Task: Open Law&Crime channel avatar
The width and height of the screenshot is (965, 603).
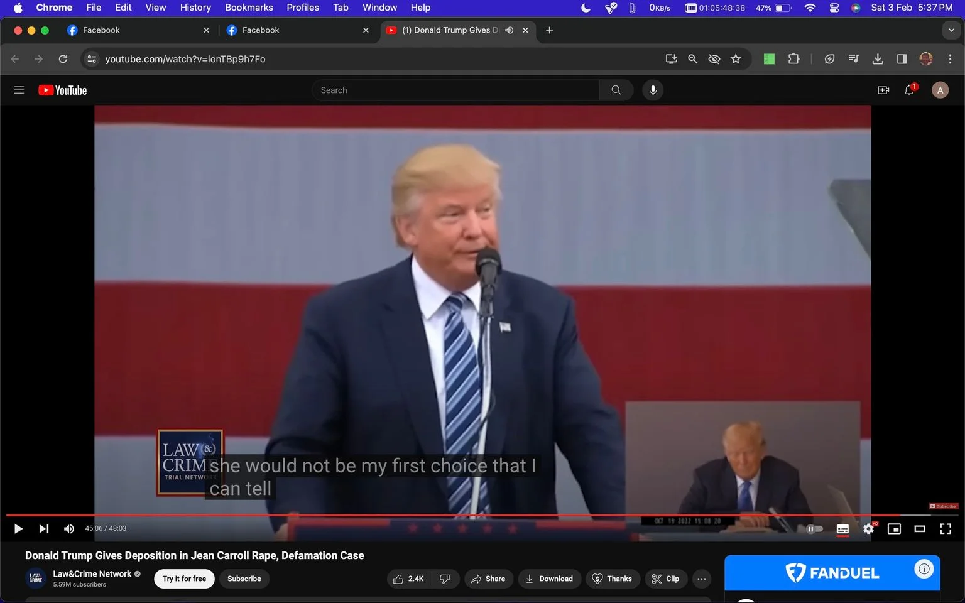Action: click(x=36, y=579)
